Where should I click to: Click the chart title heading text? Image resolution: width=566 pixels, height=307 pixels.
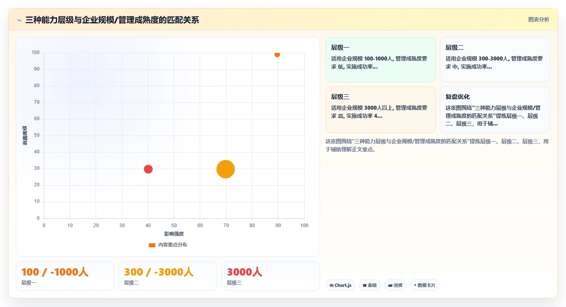coord(112,20)
